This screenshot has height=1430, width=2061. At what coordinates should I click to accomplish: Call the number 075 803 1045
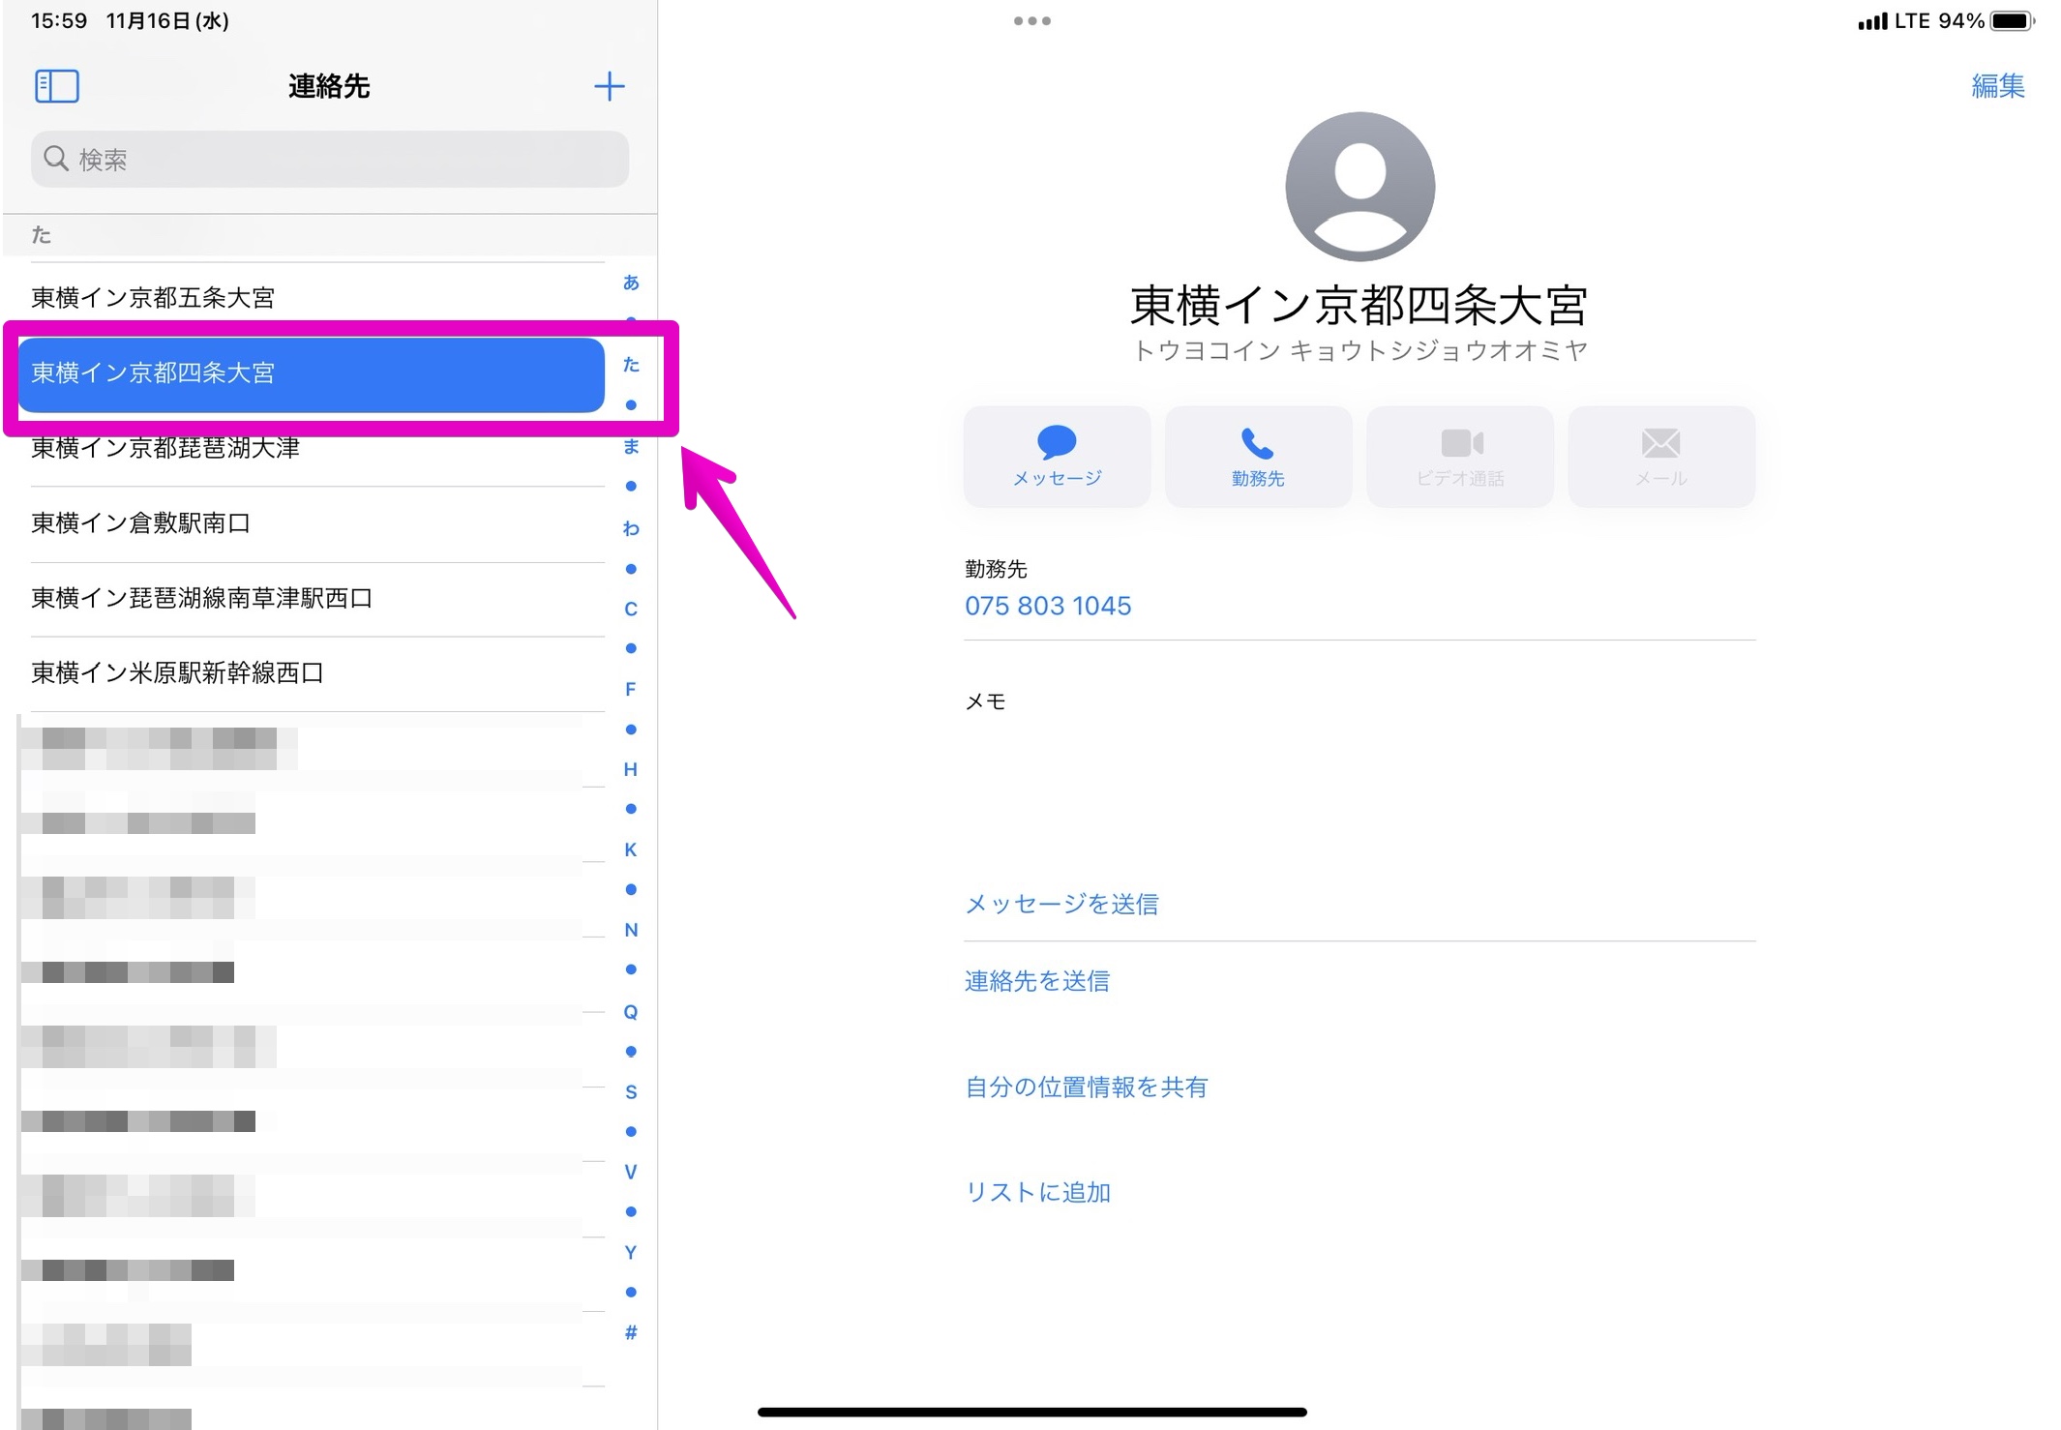pos(1048,606)
